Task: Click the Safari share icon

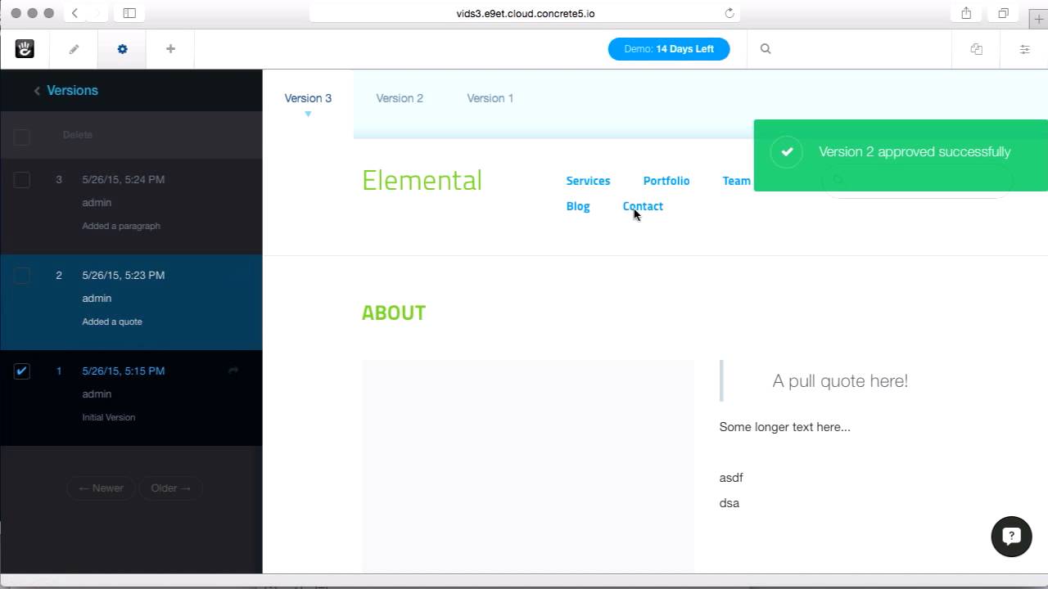Action: pyautogui.click(x=966, y=13)
